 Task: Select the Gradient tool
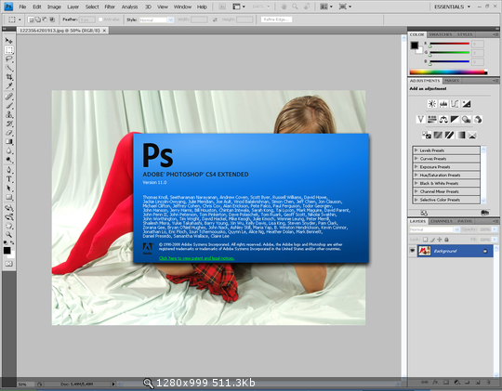9,142
